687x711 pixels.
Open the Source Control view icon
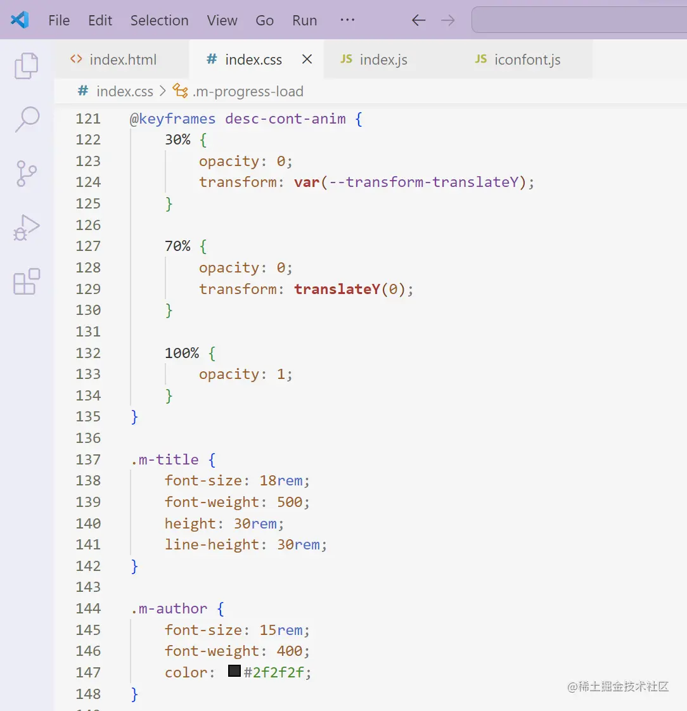[26, 173]
